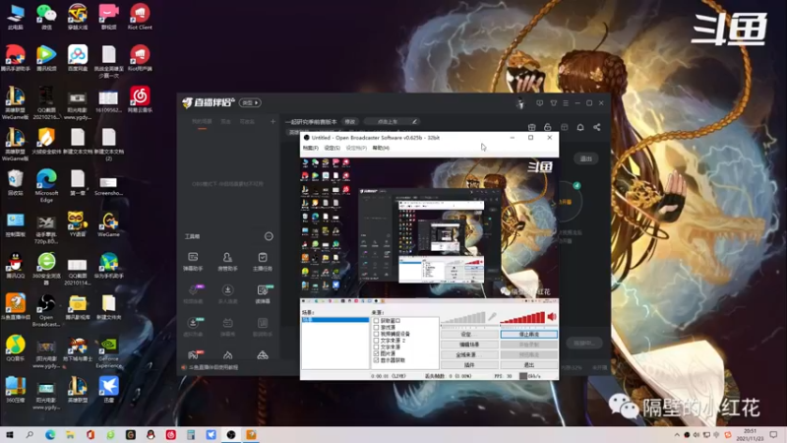
Task: Click the car tool icon in the toolbox
Action: [263, 355]
